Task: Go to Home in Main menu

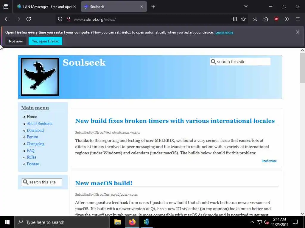Action: (x=32, y=117)
